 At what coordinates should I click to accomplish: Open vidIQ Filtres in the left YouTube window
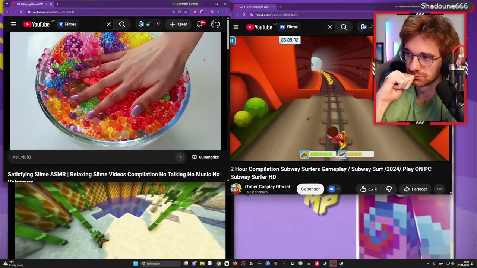(x=67, y=24)
